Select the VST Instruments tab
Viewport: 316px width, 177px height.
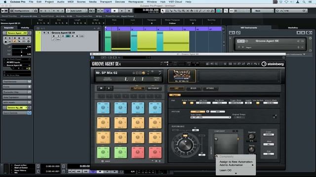tap(249, 28)
